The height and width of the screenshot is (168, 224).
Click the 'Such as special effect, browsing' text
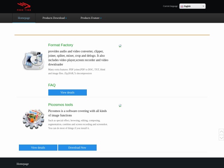(x=78, y=124)
